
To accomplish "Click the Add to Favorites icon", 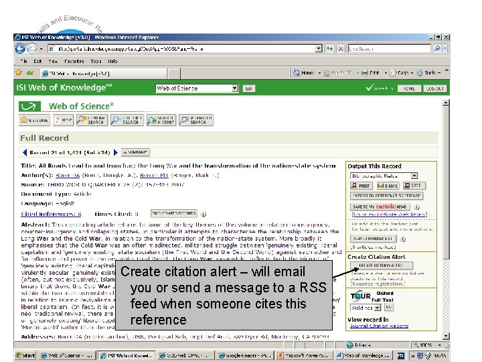I will pyautogui.click(x=30, y=72).
